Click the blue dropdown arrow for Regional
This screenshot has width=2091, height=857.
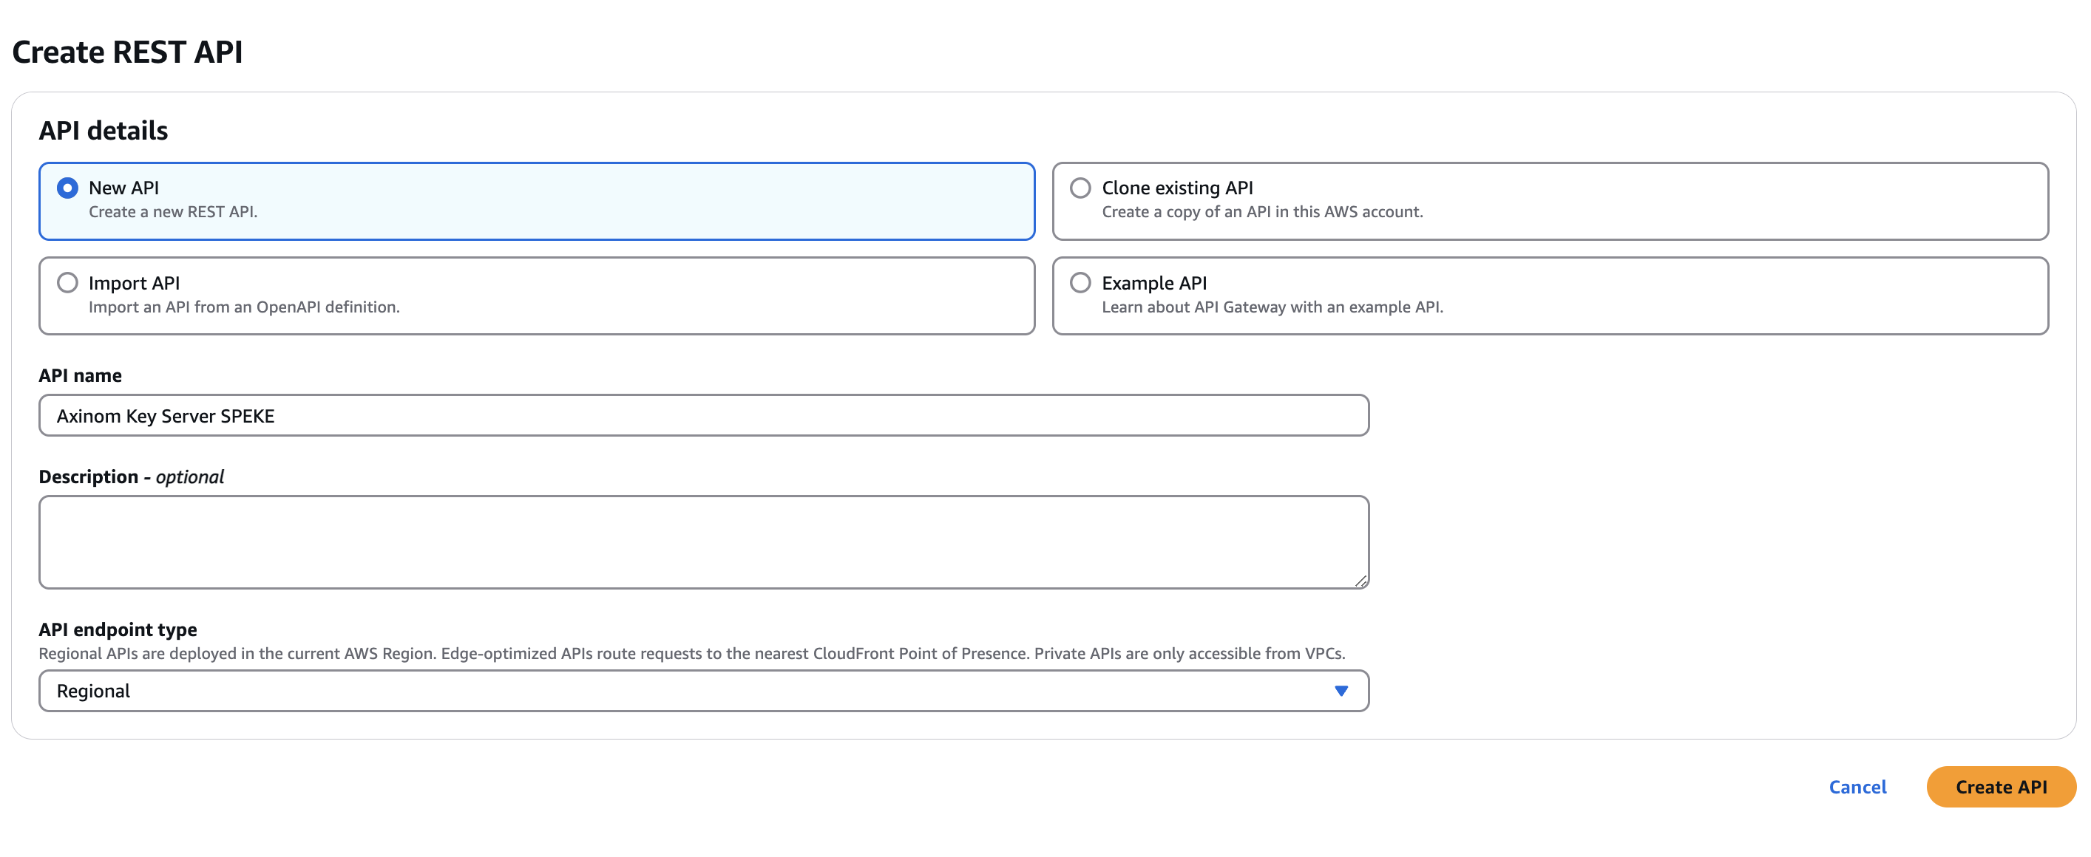[1341, 691]
